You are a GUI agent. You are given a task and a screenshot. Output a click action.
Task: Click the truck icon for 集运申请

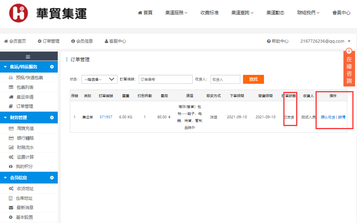[x=11, y=97]
